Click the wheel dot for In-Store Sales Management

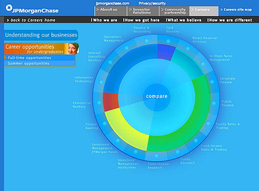(x=203, y=63)
